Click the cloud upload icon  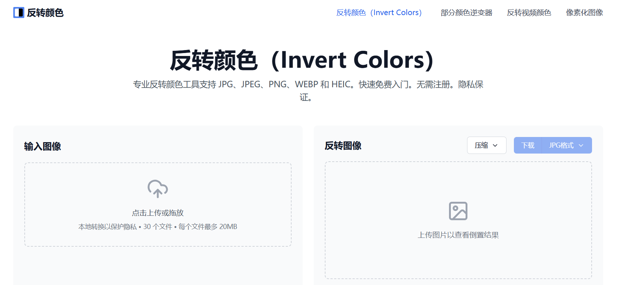[158, 189]
